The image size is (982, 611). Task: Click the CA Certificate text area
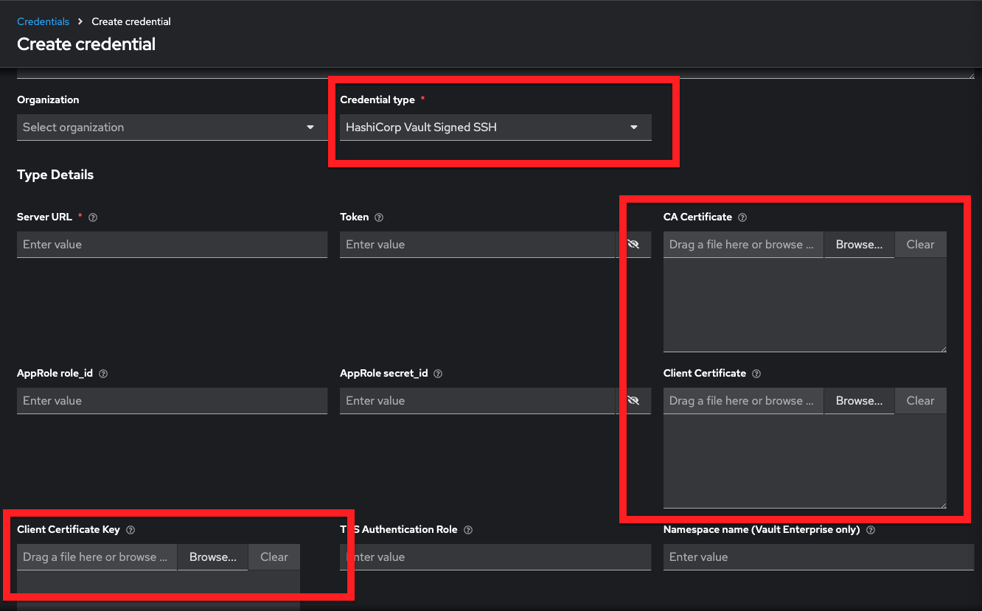804,304
